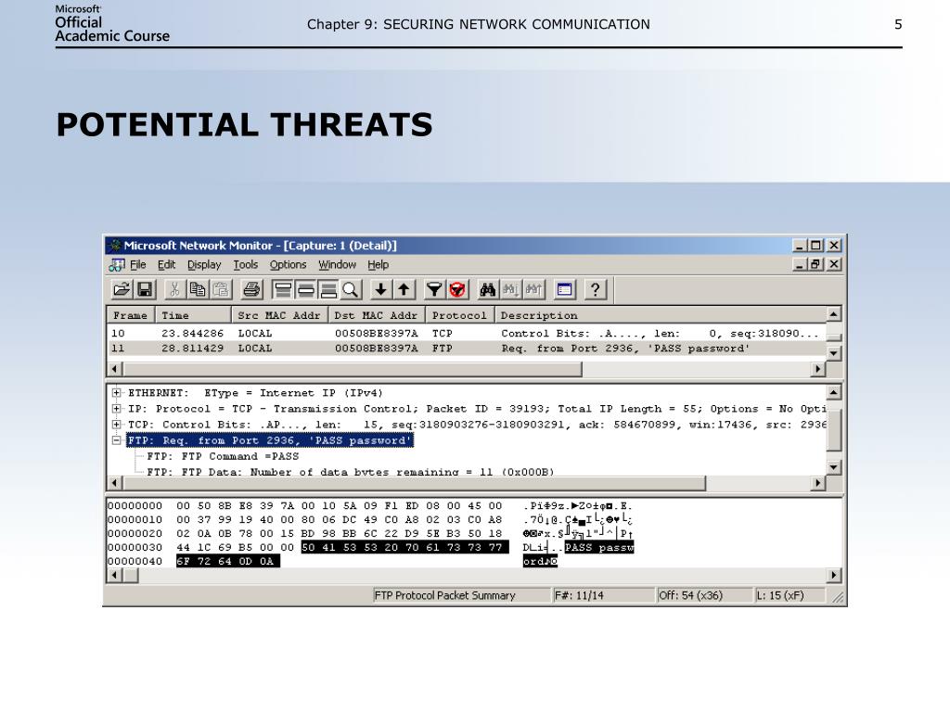Click the Find frame binoculars icon
Image resolution: width=950 pixels, height=712 pixels.
(487, 290)
